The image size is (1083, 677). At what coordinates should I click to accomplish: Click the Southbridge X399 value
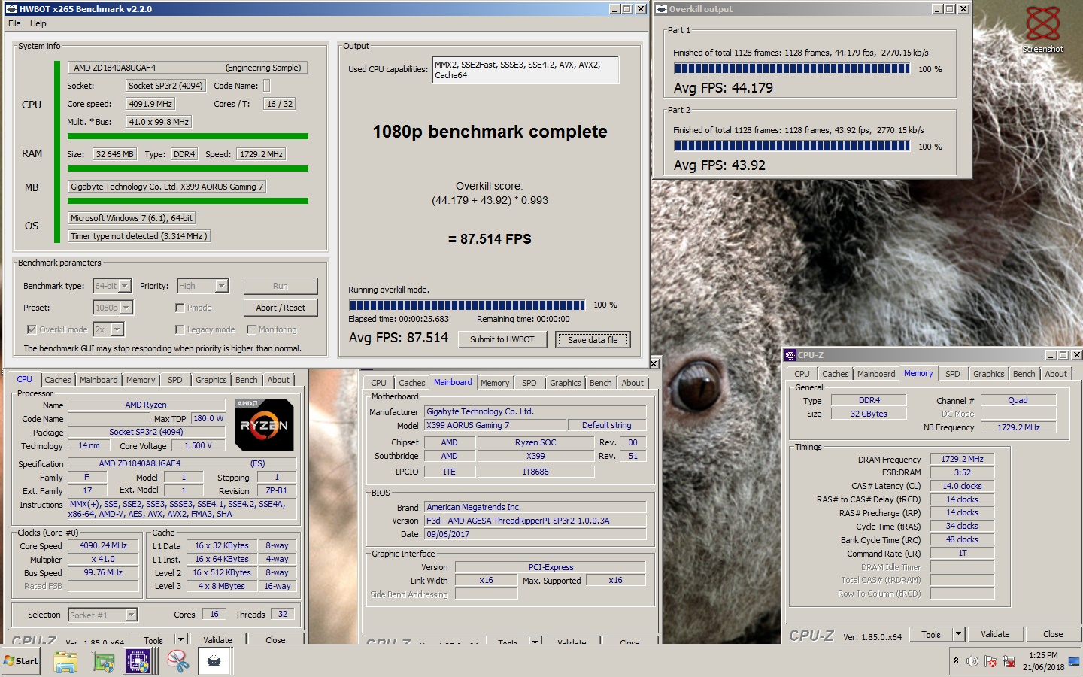point(535,456)
